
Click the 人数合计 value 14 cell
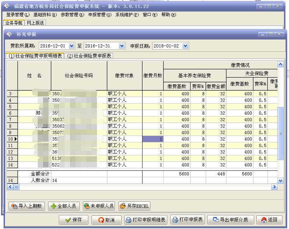[x=79, y=180]
